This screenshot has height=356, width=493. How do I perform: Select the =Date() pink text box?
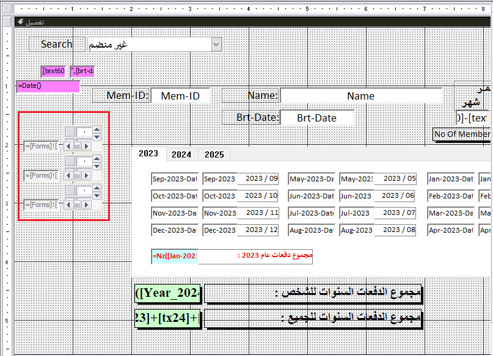coord(48,86)
